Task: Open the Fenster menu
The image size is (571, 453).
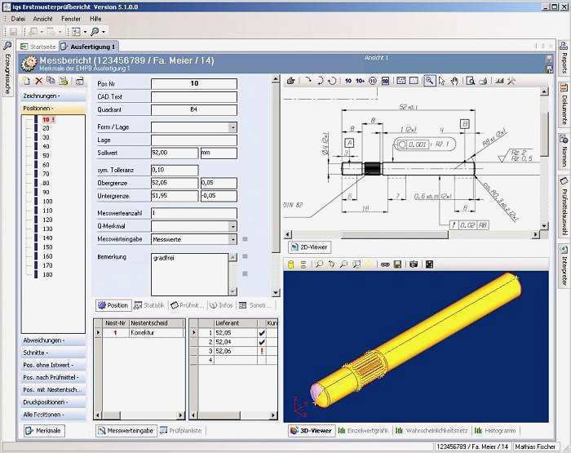Action: pyautogui.click(x=71, y=18)
